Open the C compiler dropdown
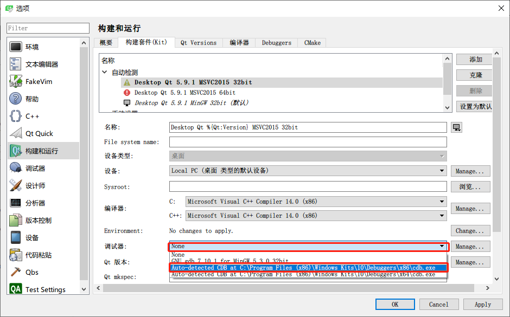The height and width of the screenshot is (317, 510). (x=316, y=202)
